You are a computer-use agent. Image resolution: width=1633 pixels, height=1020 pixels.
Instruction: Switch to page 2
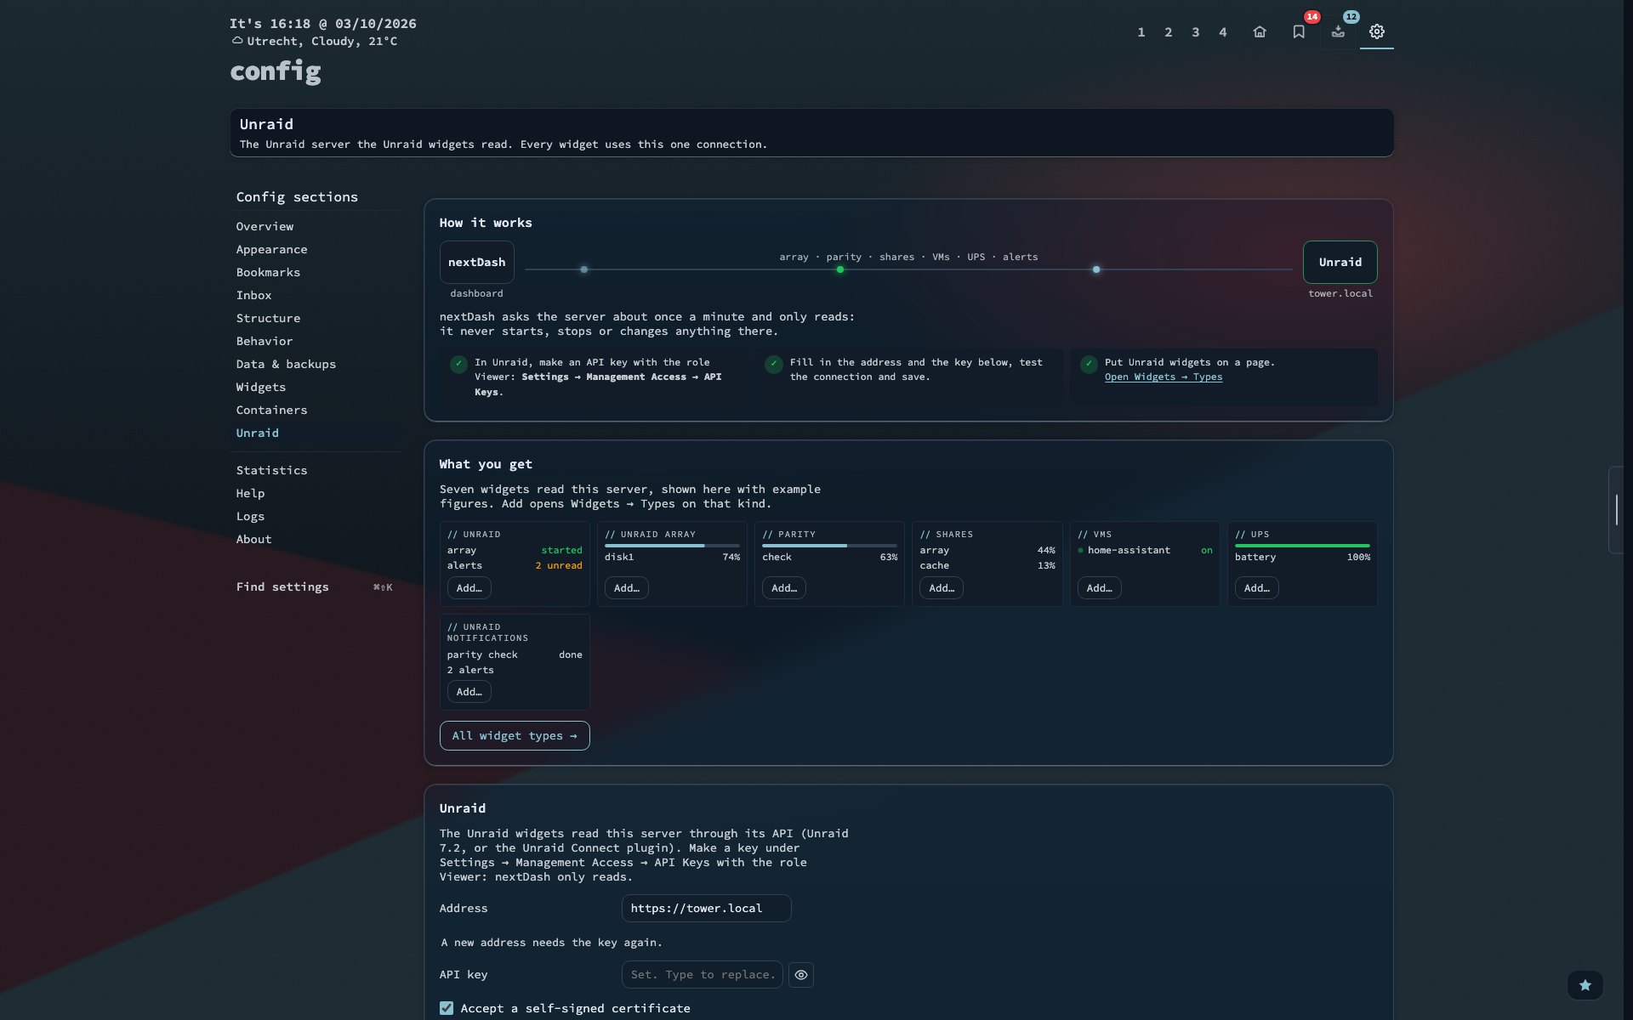pyautogui.click(x=1169, y=32)
